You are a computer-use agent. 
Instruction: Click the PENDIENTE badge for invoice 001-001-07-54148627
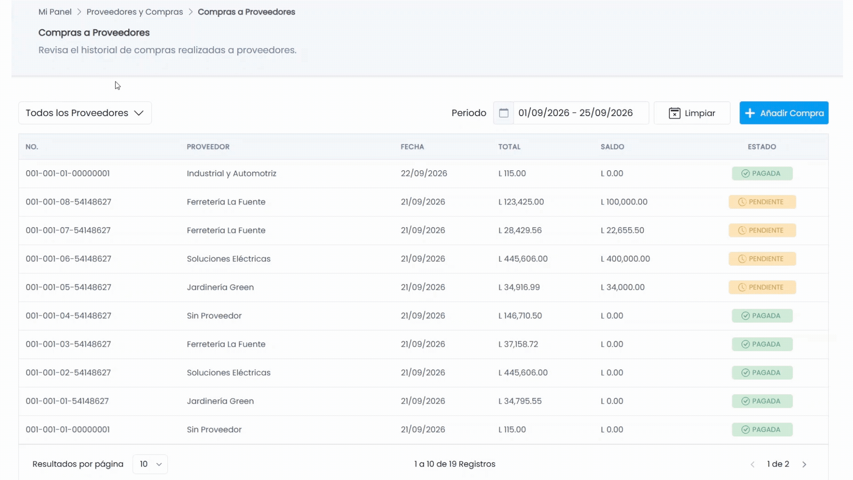pyautogui.click(x=762, y=230)
